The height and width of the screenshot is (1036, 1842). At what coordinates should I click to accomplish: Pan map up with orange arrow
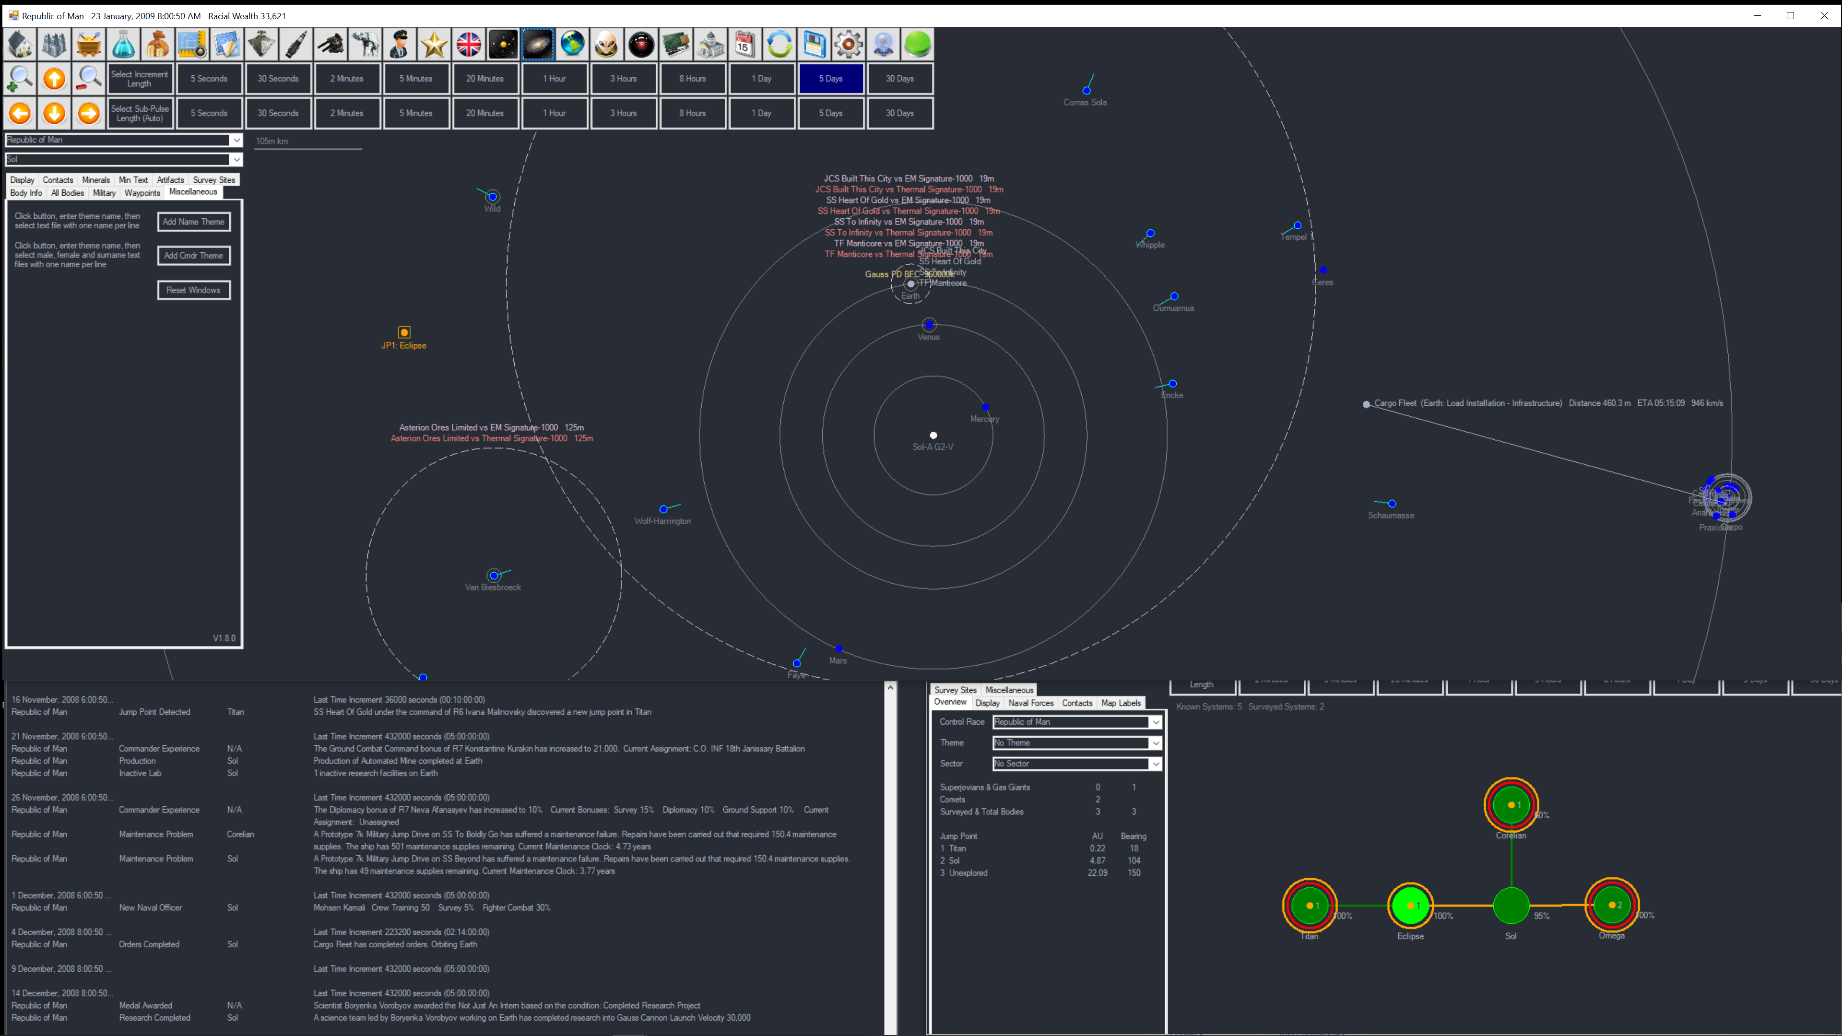pyautogui.click(x=54, y=79)
